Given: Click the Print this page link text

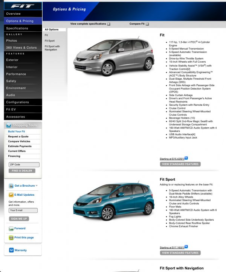Looking at the screenshot, I should coord(24,238).
